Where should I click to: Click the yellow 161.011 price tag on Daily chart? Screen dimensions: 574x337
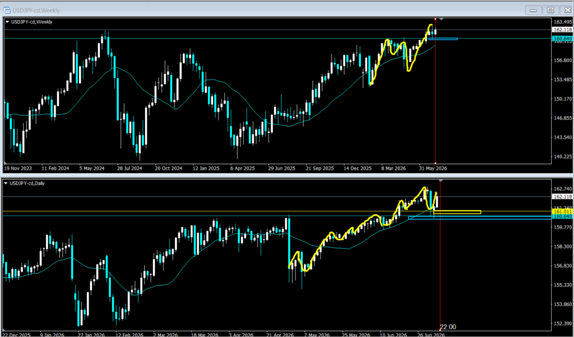coord(563,211)
